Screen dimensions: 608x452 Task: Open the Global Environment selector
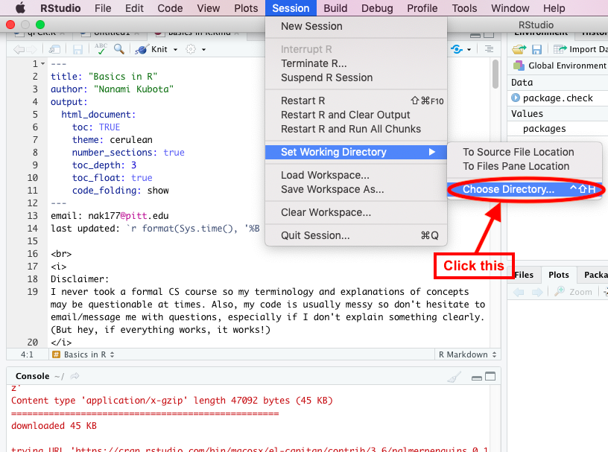click(560, 66)
